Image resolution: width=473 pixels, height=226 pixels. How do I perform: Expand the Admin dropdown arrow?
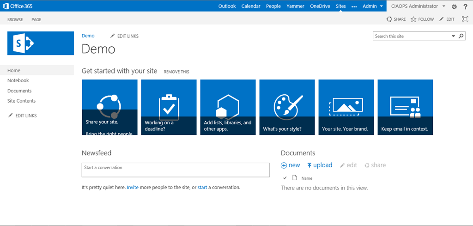[x=382, y=6]
